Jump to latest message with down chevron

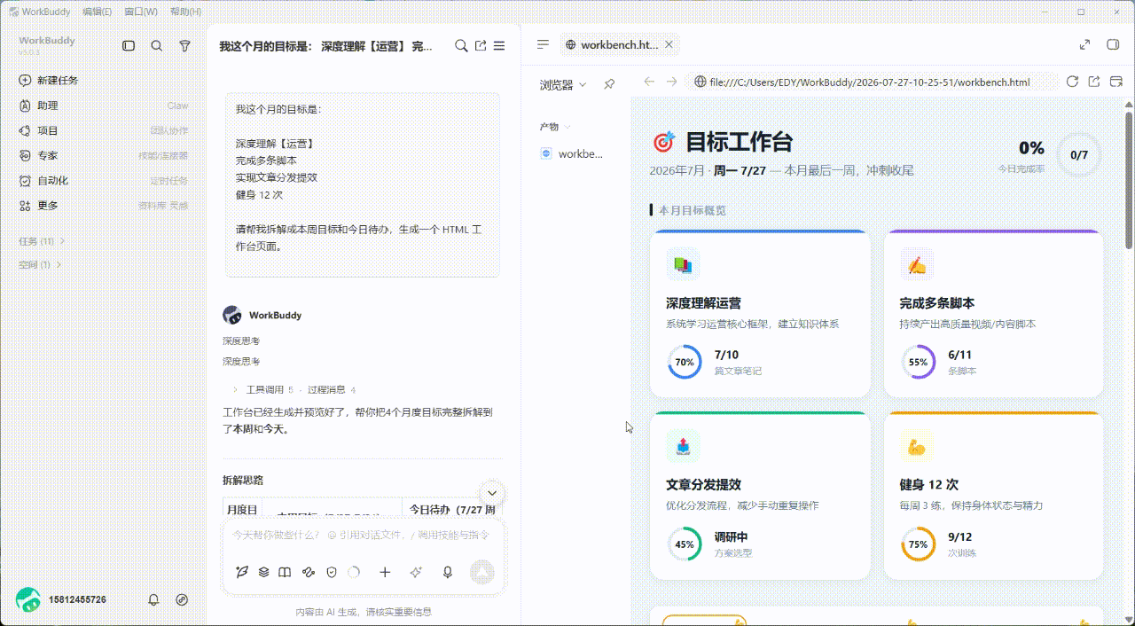click(492, 494)
